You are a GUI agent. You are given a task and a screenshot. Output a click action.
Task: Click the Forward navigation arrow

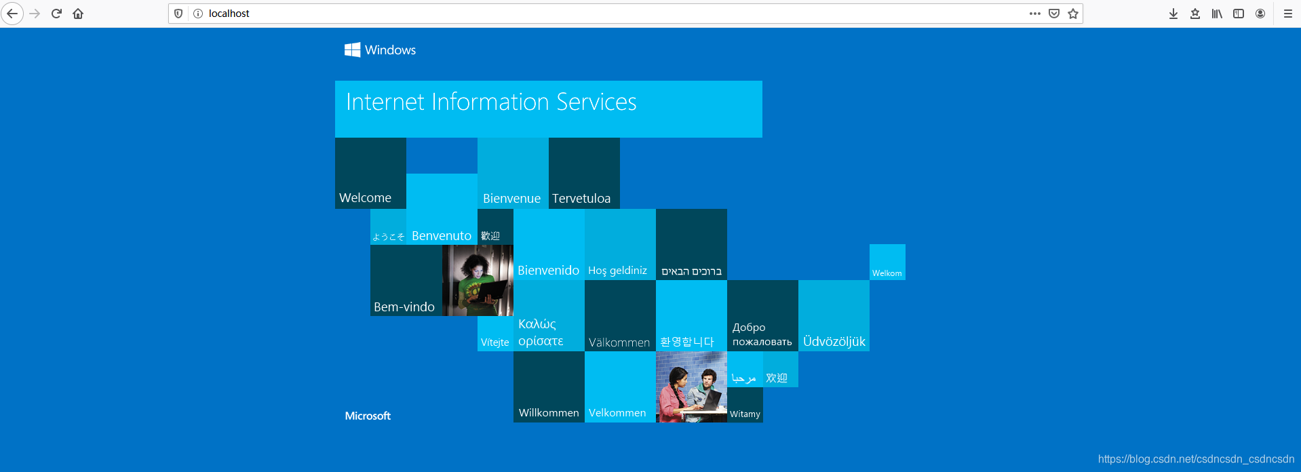[x=35, y=14]
